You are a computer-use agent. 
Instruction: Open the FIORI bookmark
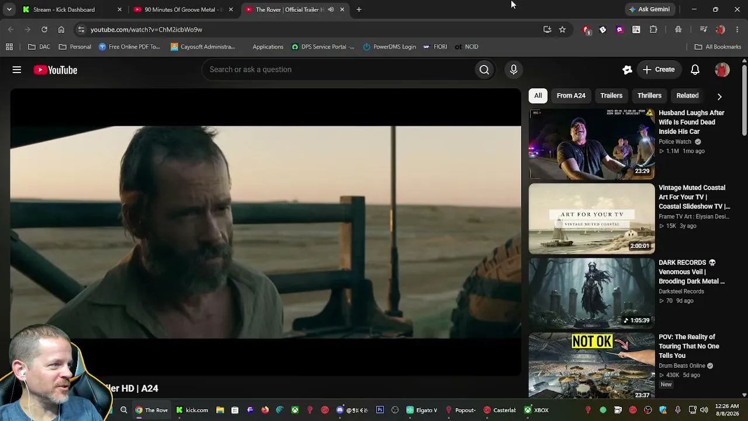pyautogui.click(x=435, y=47)
